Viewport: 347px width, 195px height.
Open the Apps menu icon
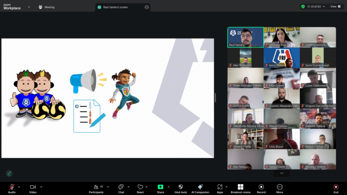[x=220, y=187]
